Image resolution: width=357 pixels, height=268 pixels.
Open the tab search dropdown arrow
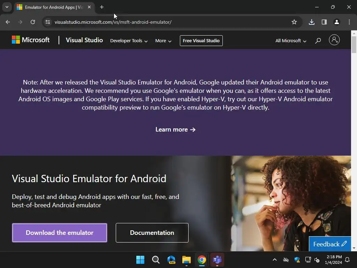(x=7, y=7)
